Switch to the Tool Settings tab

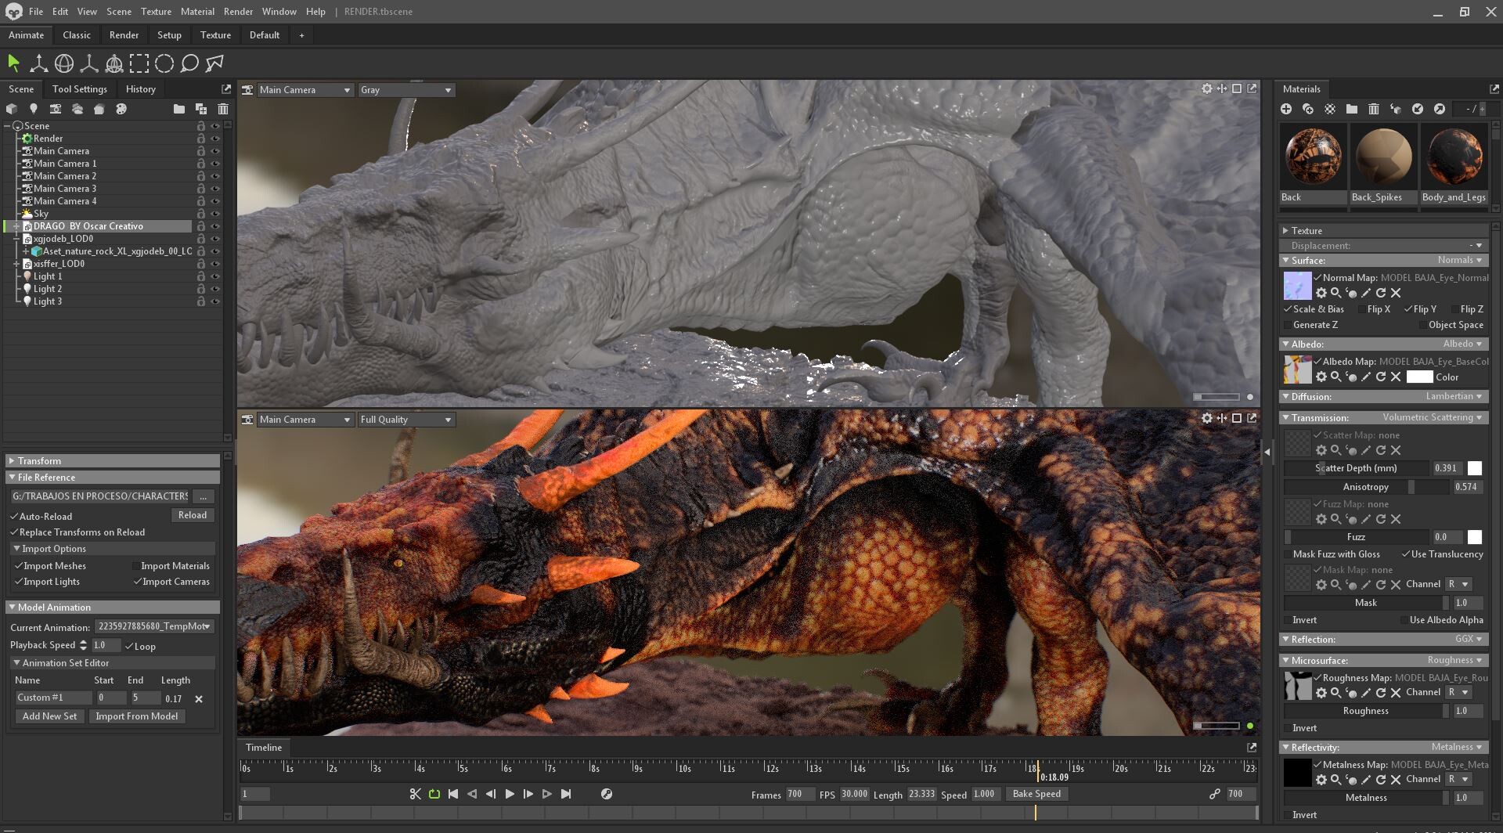[x=80, y=89]
